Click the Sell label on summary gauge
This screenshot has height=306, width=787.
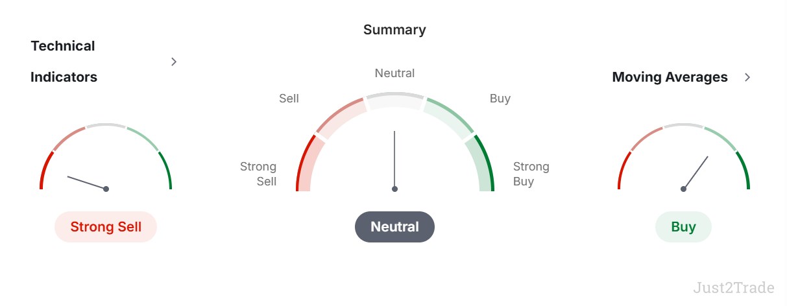pos(289,99)
